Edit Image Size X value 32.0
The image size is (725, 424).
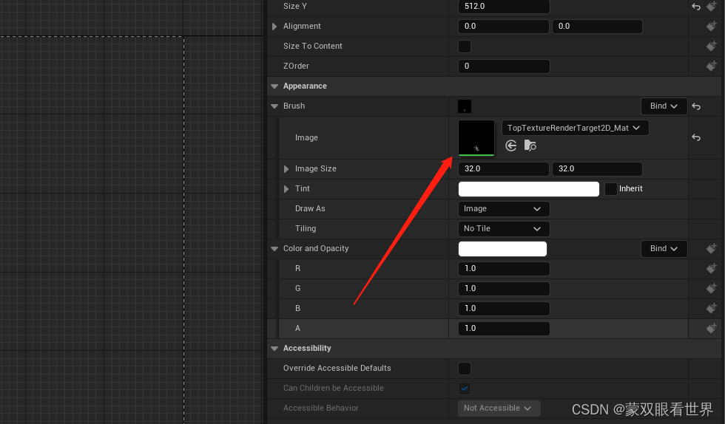pyautogui.click(x=504, y=169)
